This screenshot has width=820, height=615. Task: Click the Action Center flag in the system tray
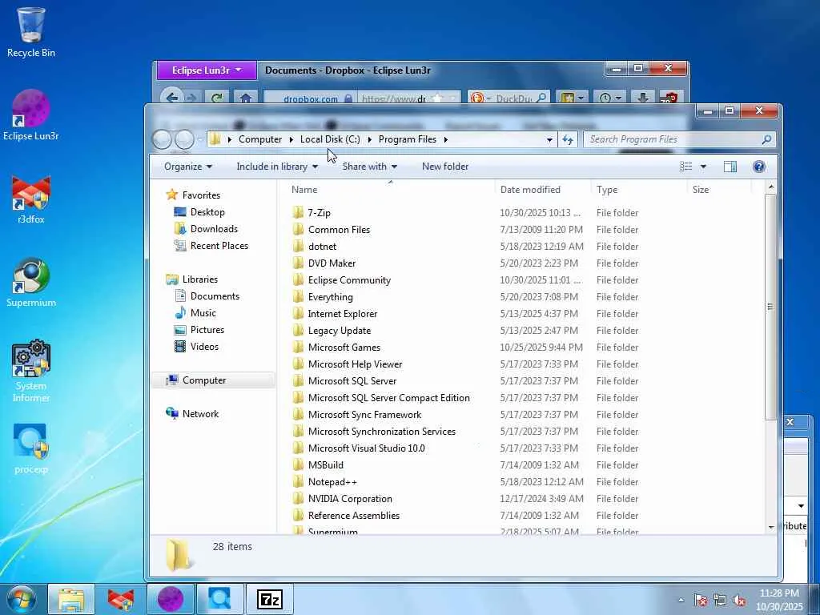point(701,600)
